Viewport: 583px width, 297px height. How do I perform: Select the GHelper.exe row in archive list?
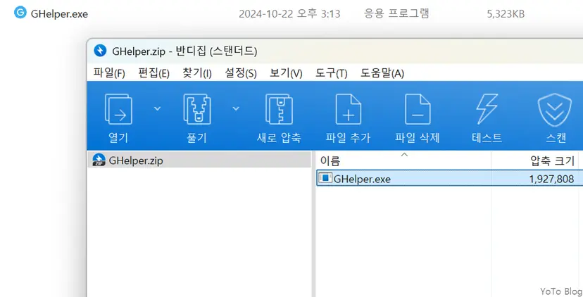[449, 179]
